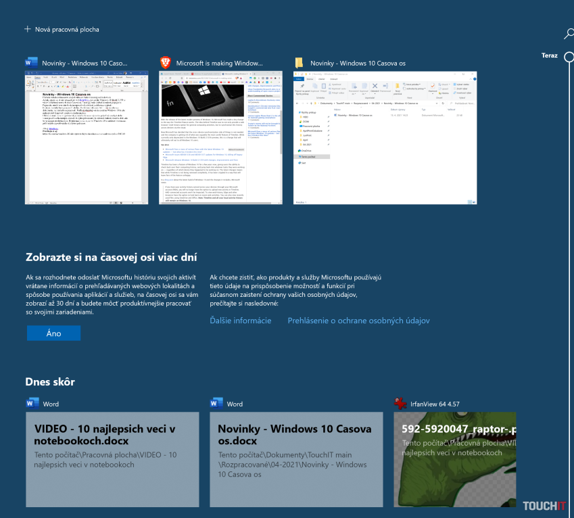Click the plus icon for new desktop

[x=28, y=29]
